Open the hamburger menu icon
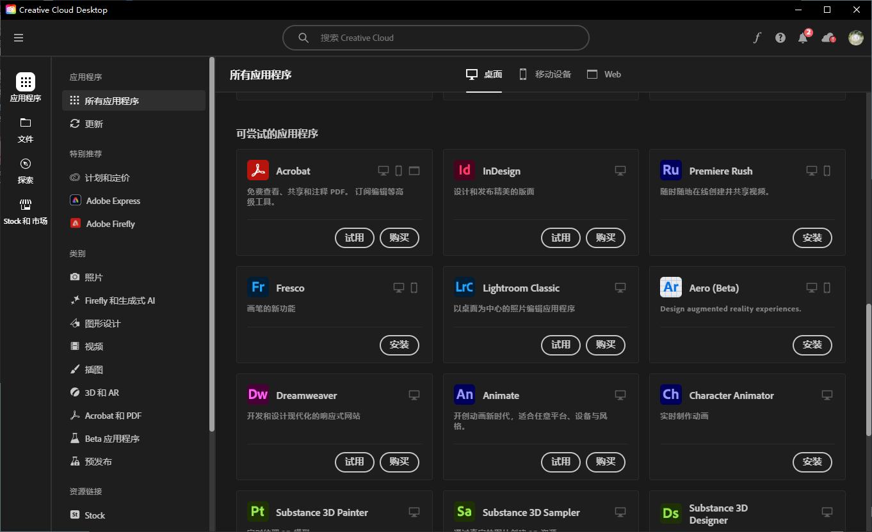Viewport: 872px width, 532px height. click(19, 38)
